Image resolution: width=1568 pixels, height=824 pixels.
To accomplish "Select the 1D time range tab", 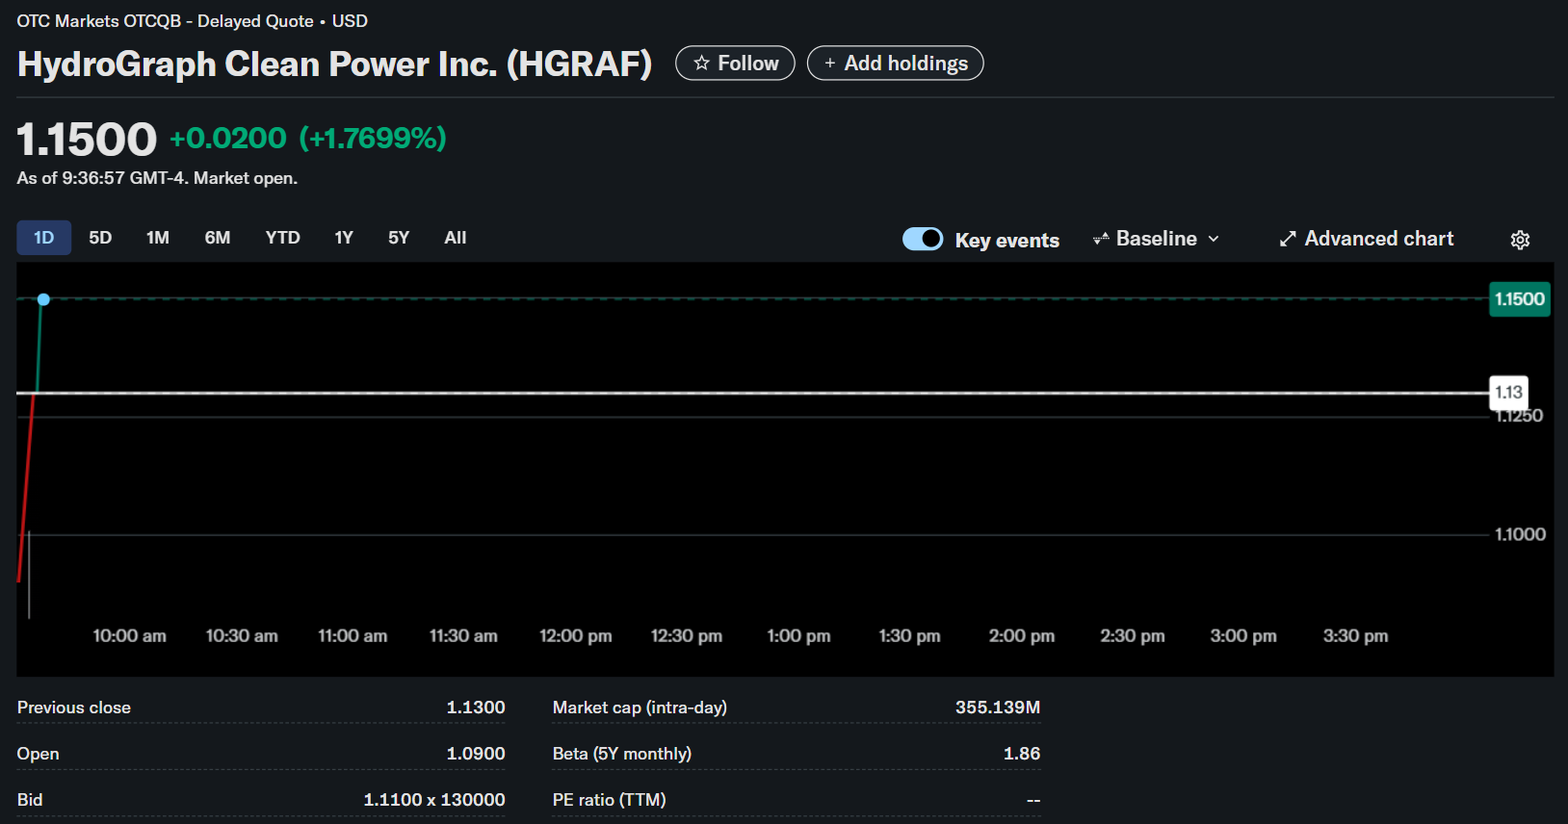I will [x=43, y=238].
